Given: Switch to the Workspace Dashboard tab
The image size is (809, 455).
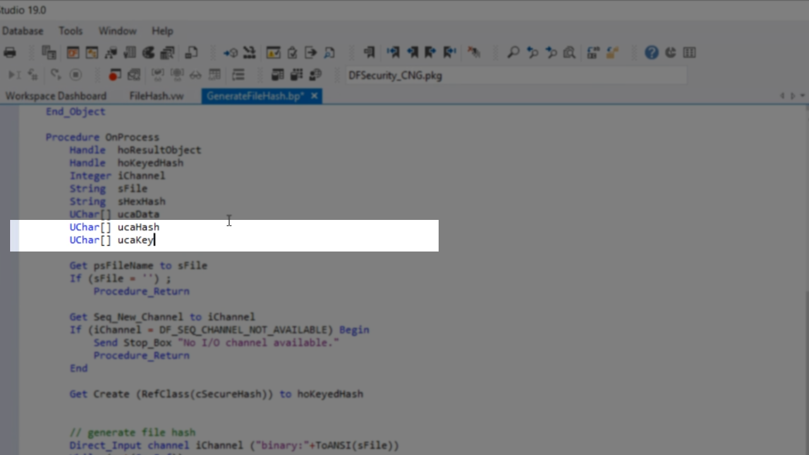Looking at the screenshot, I should [56, 96].
